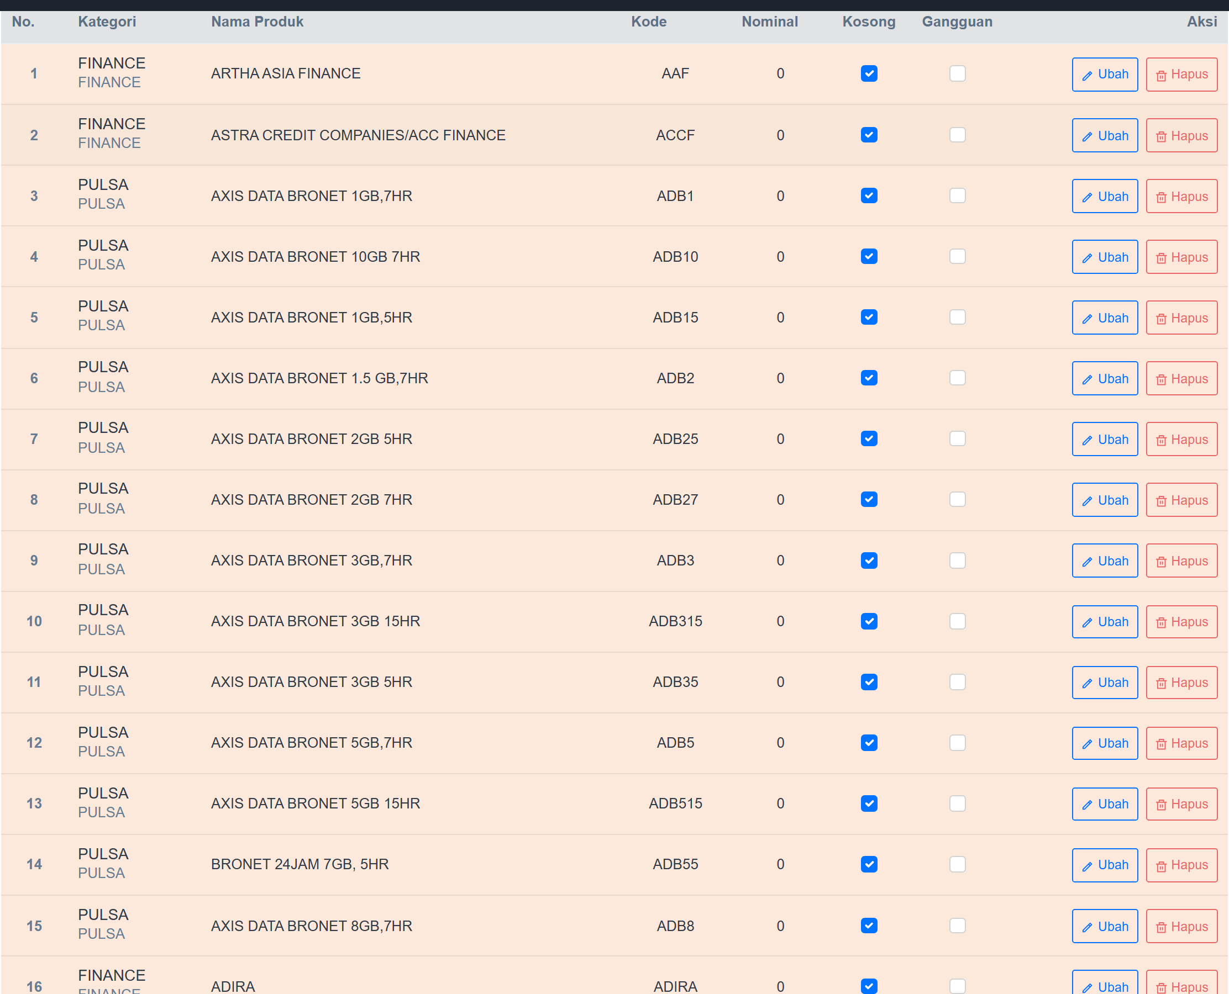1229x994 pixels.
Task: Toggle Gangguan checkbox for ADB8 row
Action: (x=957, y=926)
